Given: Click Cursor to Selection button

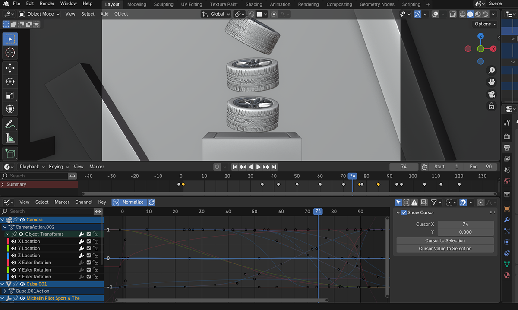Looking at the screenshot, I should (445, 240).
